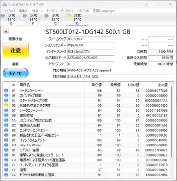Click the blue status icon for ID 0A

[x=6, y=120]
